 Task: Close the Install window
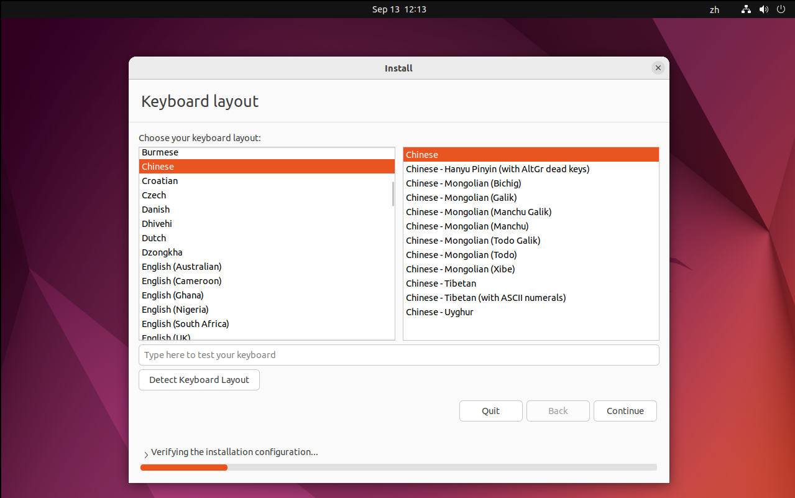coord(658,68)
